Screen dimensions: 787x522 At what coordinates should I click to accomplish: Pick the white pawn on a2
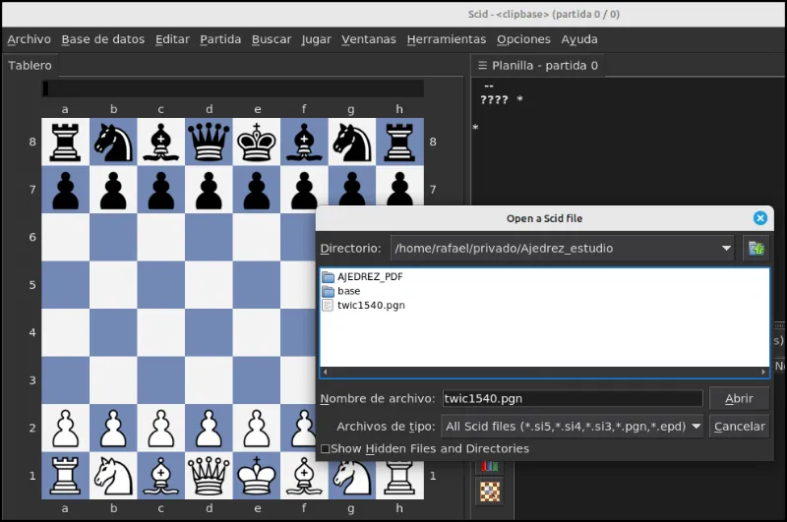coord(65,429)
